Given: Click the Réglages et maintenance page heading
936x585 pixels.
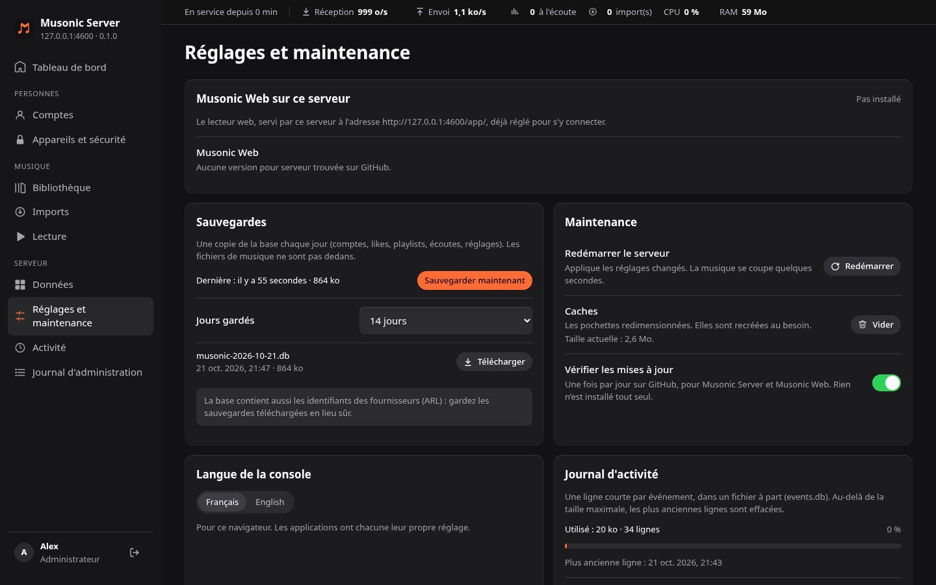Looking at the screenshot, I should click(297, 53).
